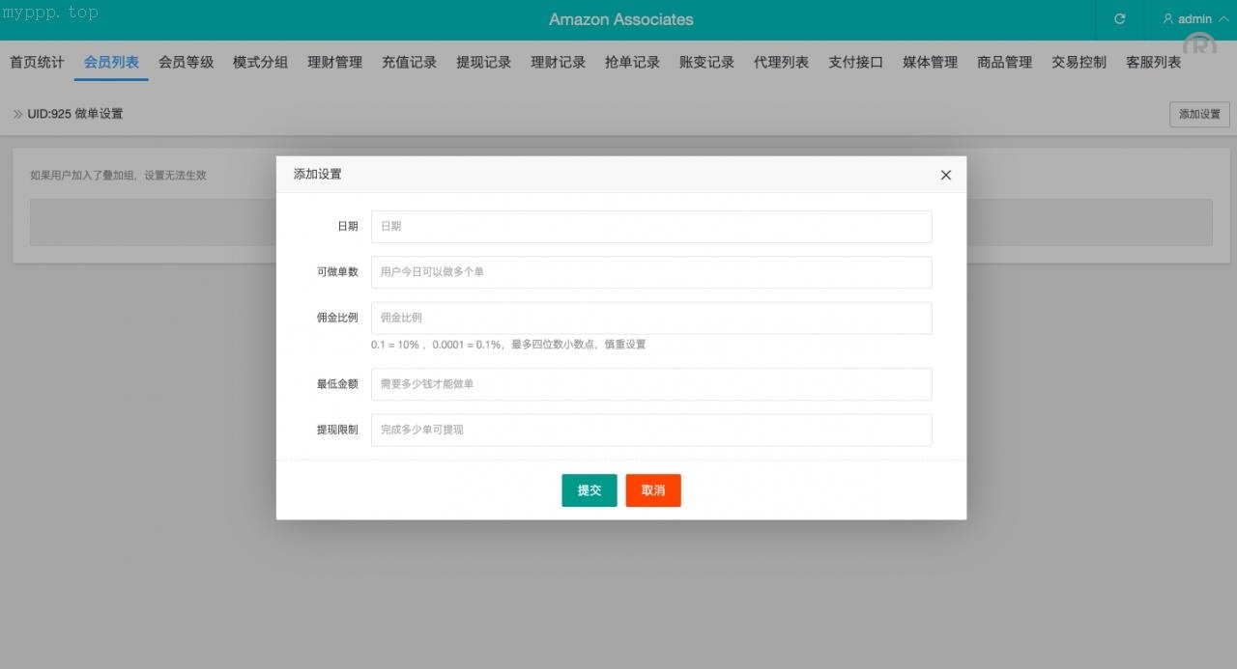Click the breadcrumb double-arrow icon near UID:925
1237x669 pixels.
(x=17, y=114)
